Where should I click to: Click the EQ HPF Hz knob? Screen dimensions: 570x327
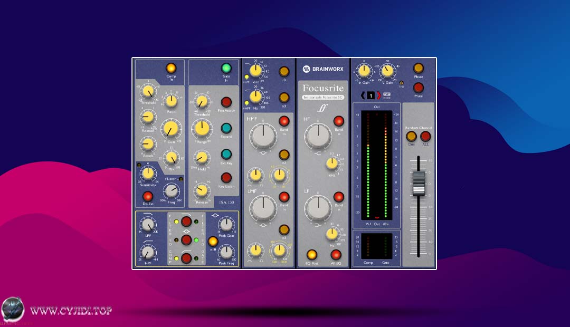(256, 97)
